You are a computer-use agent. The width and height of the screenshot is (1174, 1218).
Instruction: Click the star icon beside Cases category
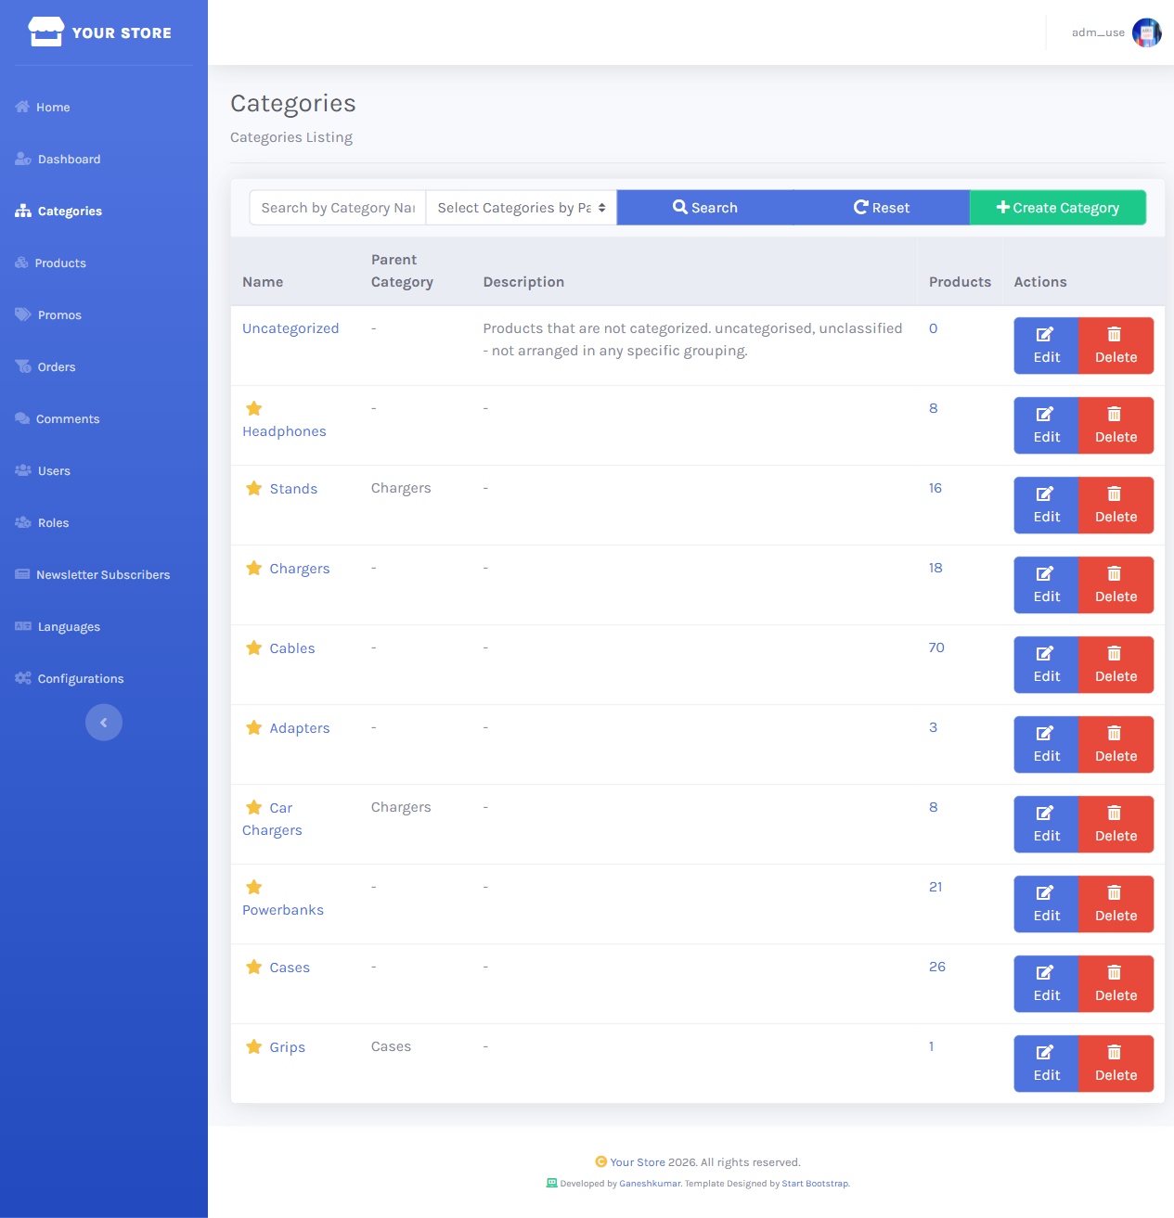[x=254, y=967]
